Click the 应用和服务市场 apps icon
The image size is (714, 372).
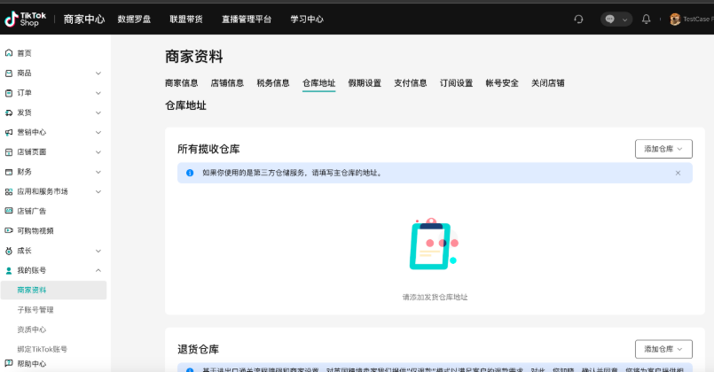[9, 191]
